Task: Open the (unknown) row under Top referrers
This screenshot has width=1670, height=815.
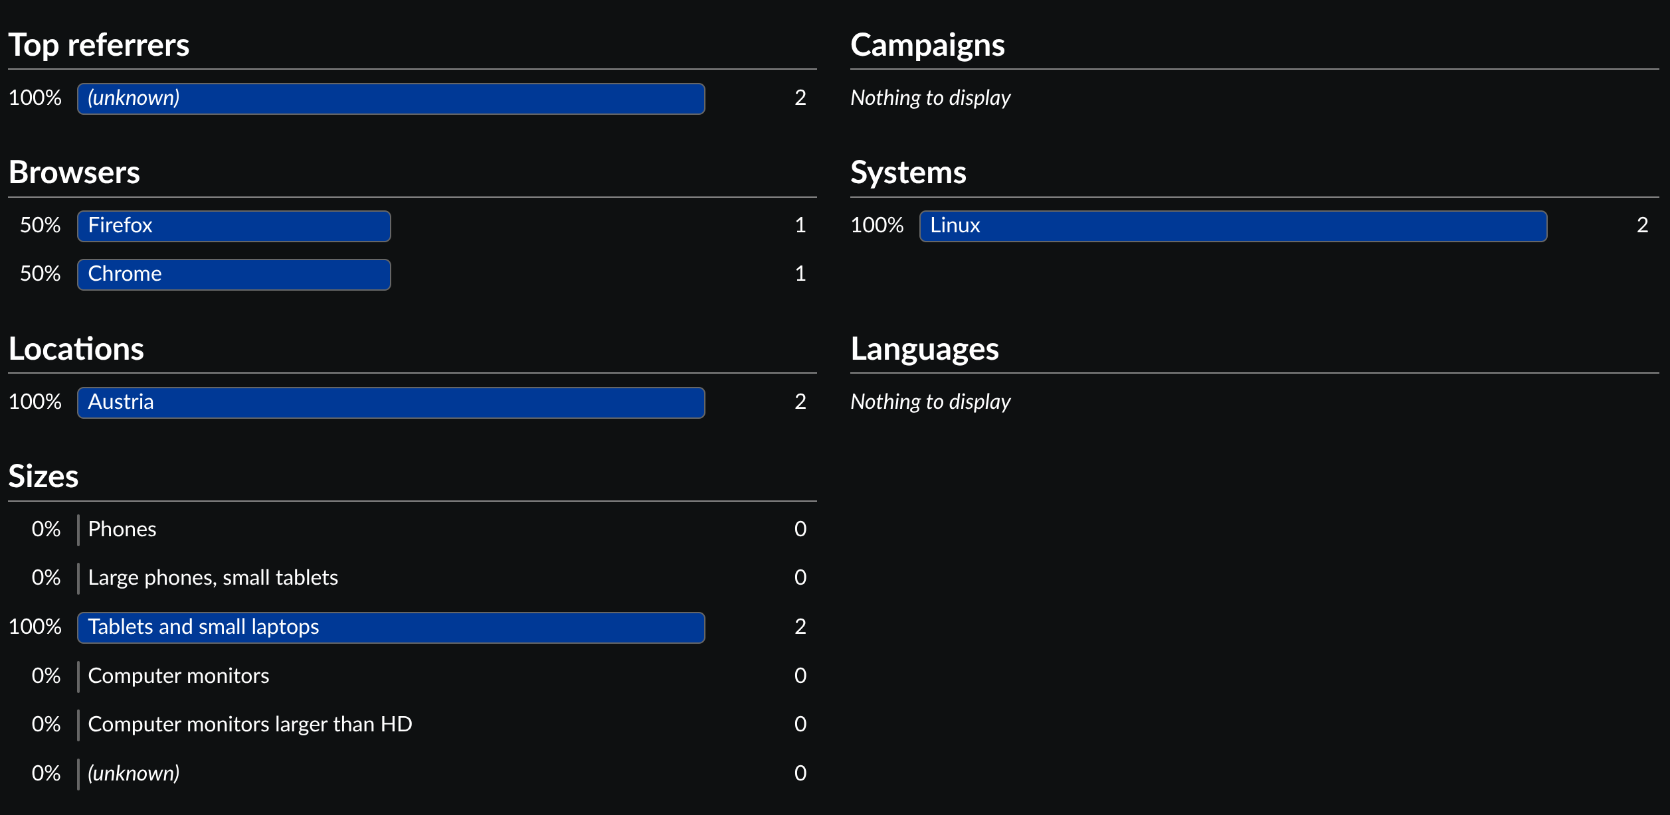Action: click(412, 98)
